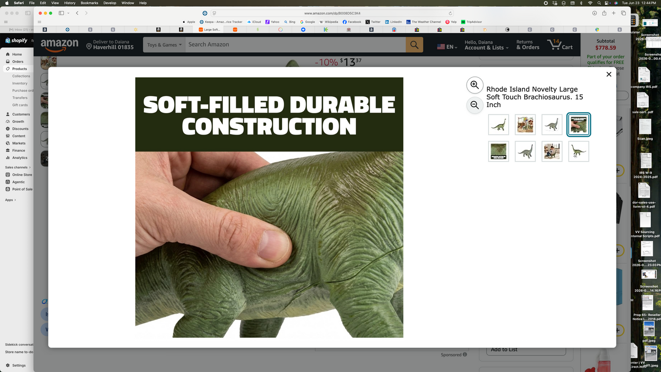Open the File menu
The height and width of the screenshot is (372, 661).
coord(32,3)
